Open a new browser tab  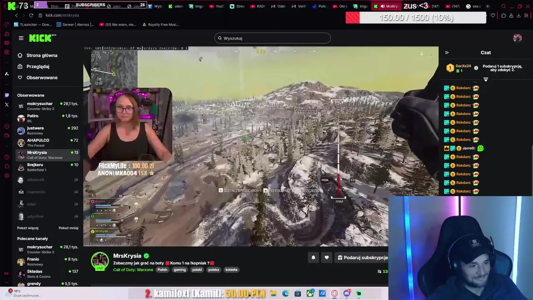click(x=488, y=6)
